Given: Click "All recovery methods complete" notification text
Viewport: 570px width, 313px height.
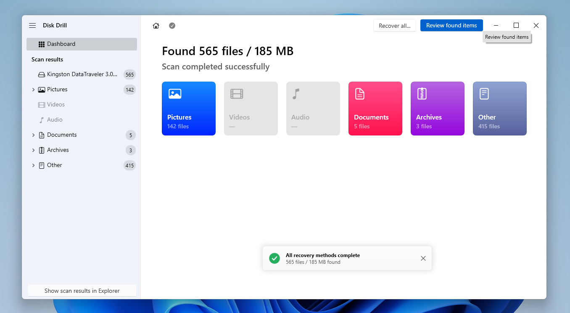Looking at the screenshot, I should tap(323, 255).
